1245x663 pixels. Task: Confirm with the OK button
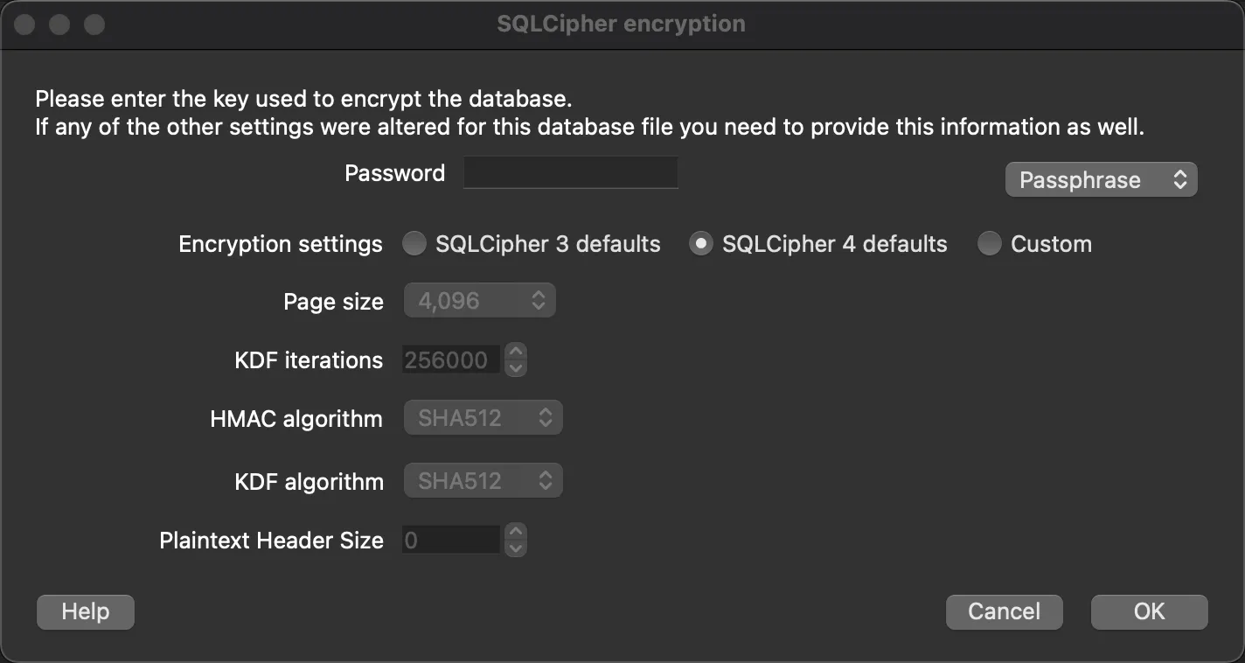tap(1149, 611)
